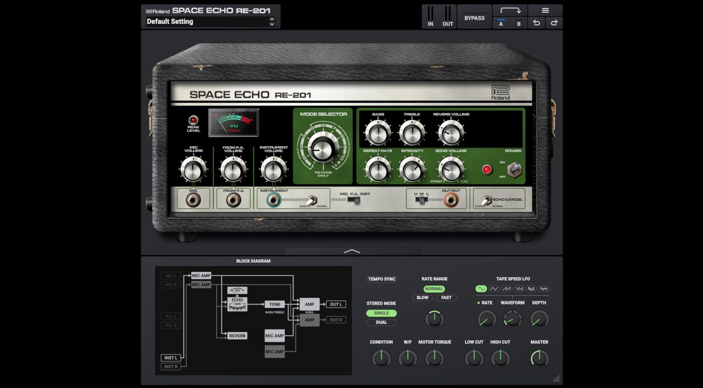Set rate range to SLOW
Viewport: 703px width, 388px height.
pos(422,298)
